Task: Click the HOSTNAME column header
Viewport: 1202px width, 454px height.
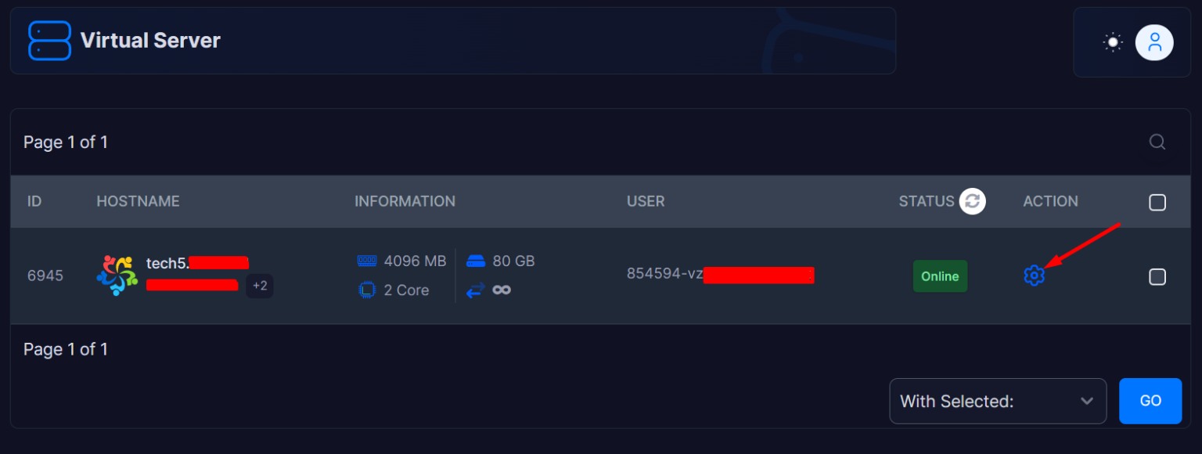Action: click(x=138, y=201)
